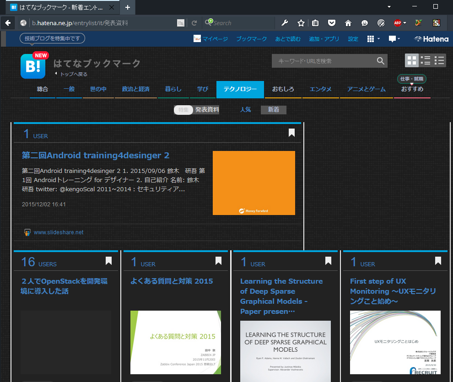Focus the browser Search box

(238, 23)
